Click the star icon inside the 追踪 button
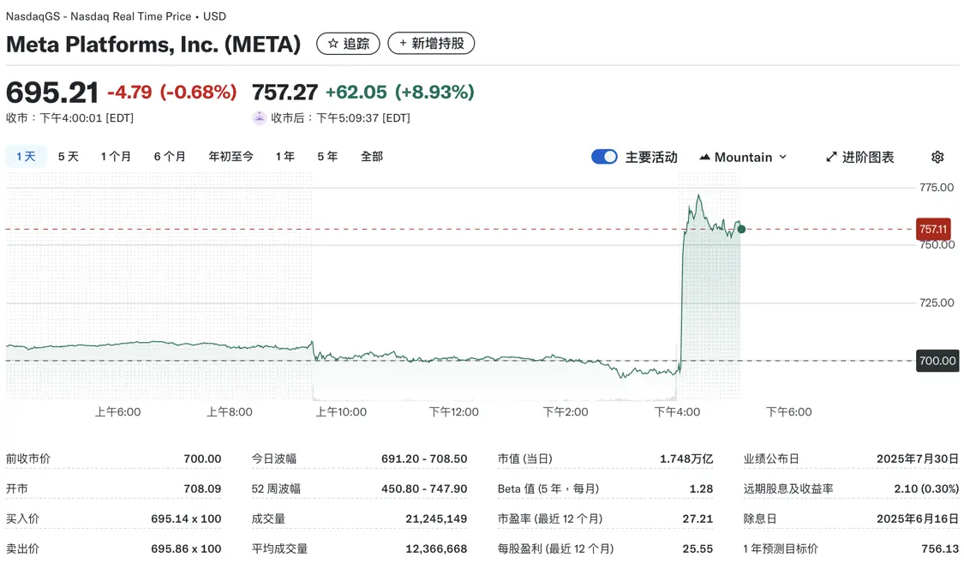This screenshot has height=569, width=964. click(334, 43)
